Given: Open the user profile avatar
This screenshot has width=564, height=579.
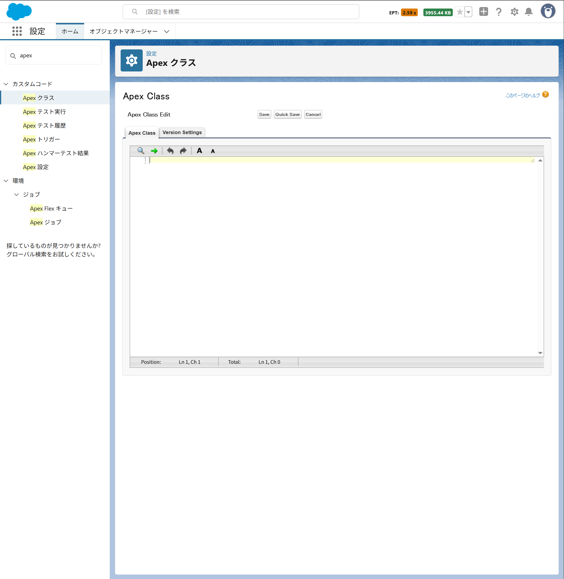Looking at the screenshot, I should click(548, 11).
